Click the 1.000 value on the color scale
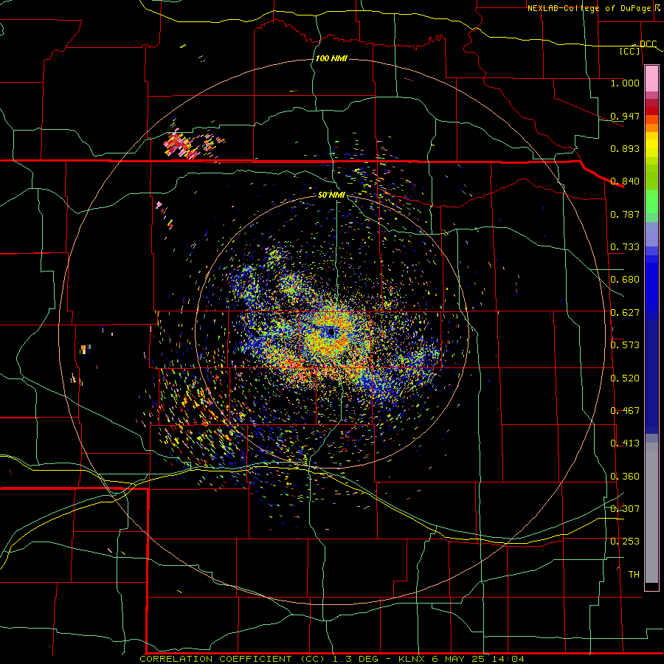 pyautogui.click(x=625, y=83)
